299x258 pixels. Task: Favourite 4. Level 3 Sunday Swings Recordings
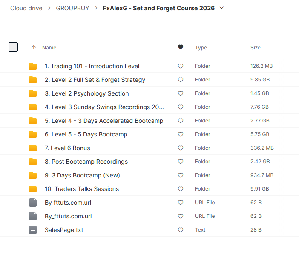pyautogui.click(x=181, y=107)
